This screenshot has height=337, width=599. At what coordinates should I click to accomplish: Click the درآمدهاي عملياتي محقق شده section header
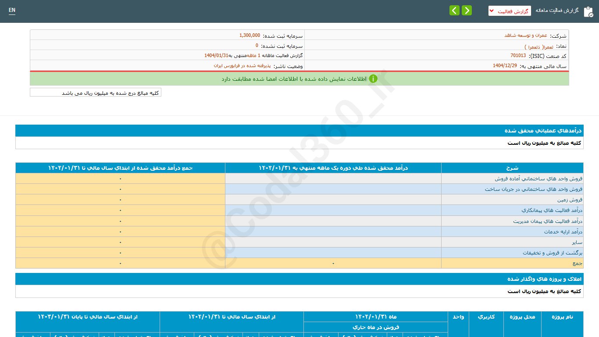[x=543, y=131]
